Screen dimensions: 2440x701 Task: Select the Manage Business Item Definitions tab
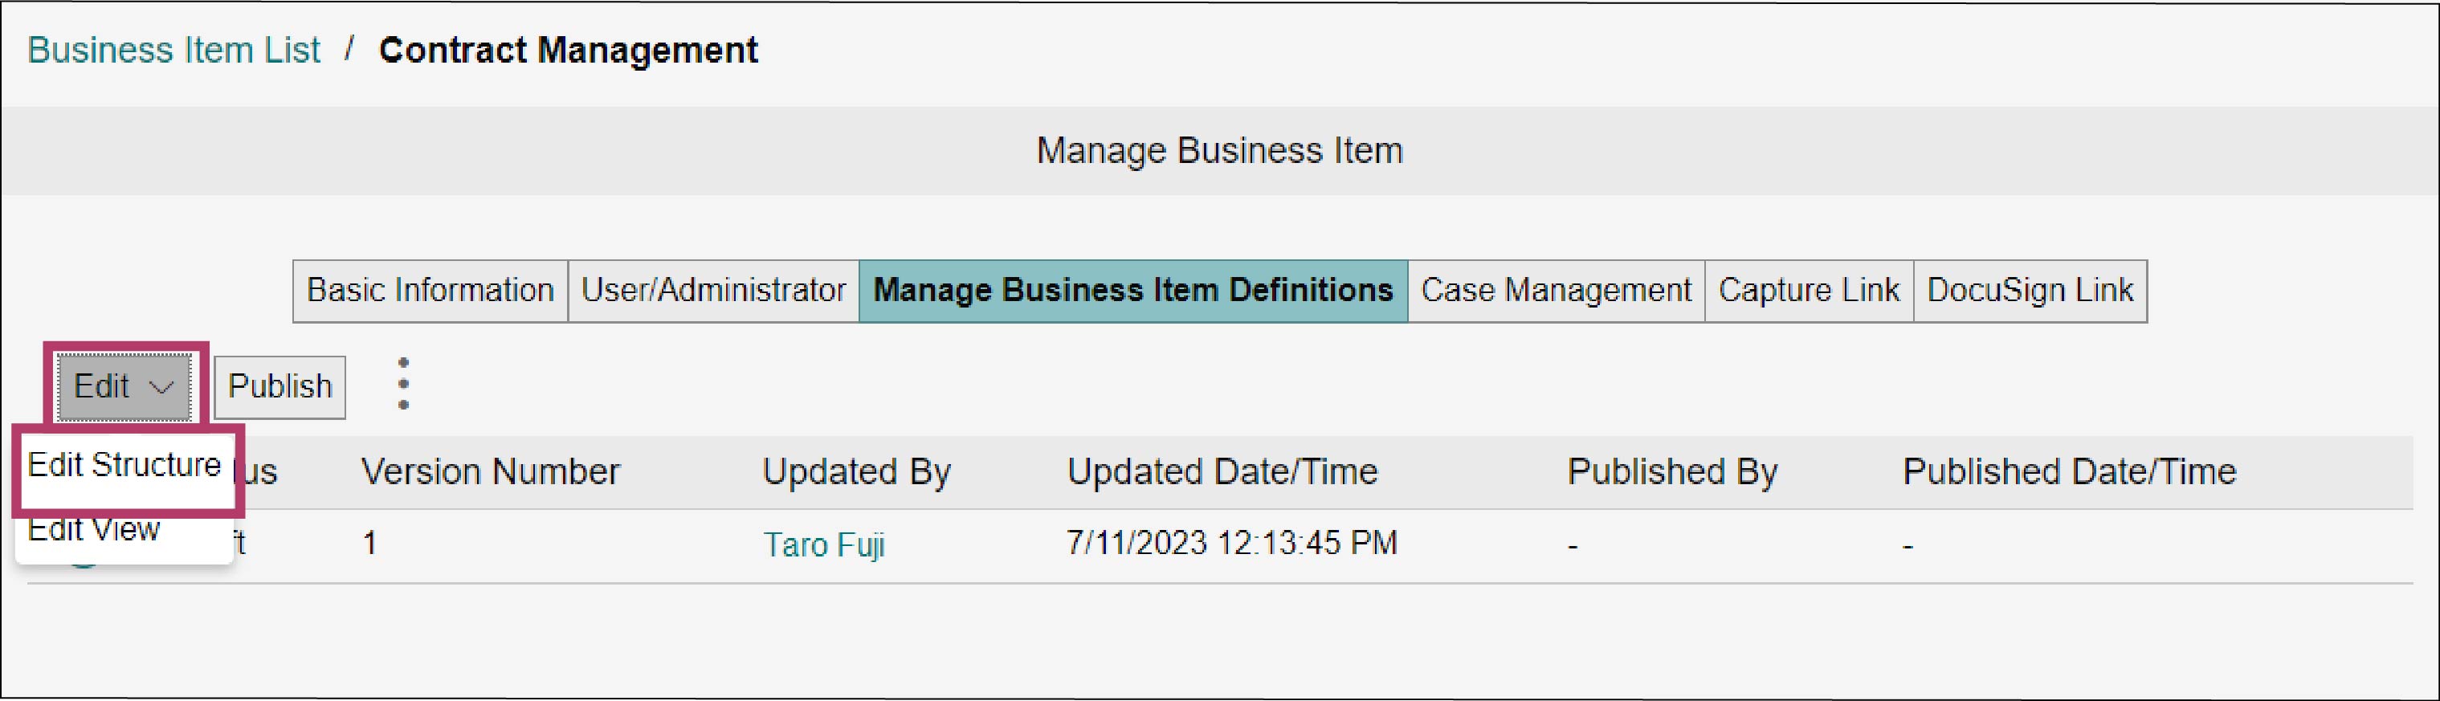click(x=1132, y=291)
